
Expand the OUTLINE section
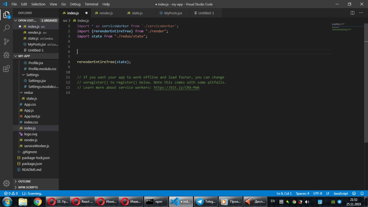pos(24,181)
